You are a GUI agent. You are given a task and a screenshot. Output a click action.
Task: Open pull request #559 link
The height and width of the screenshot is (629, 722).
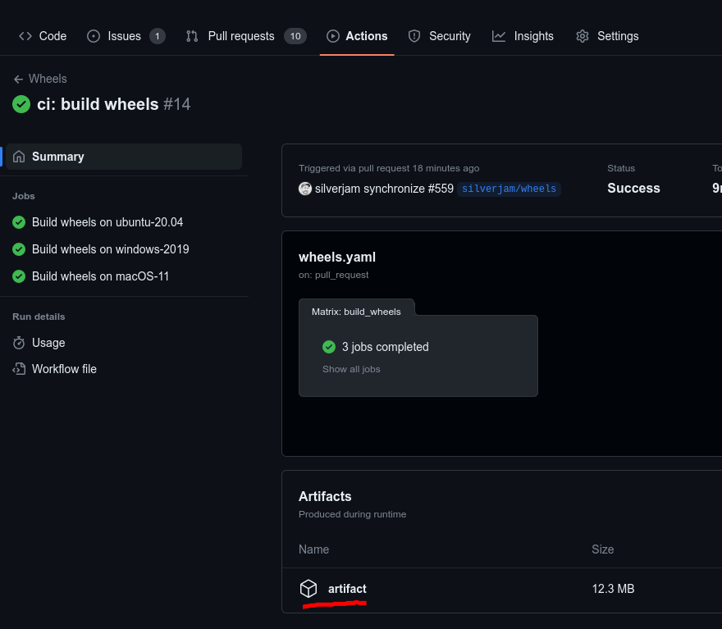point(441,189)
